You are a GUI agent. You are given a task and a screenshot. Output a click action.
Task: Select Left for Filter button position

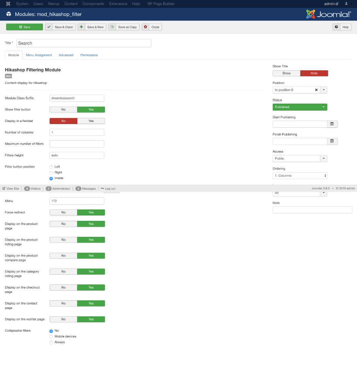51,167
